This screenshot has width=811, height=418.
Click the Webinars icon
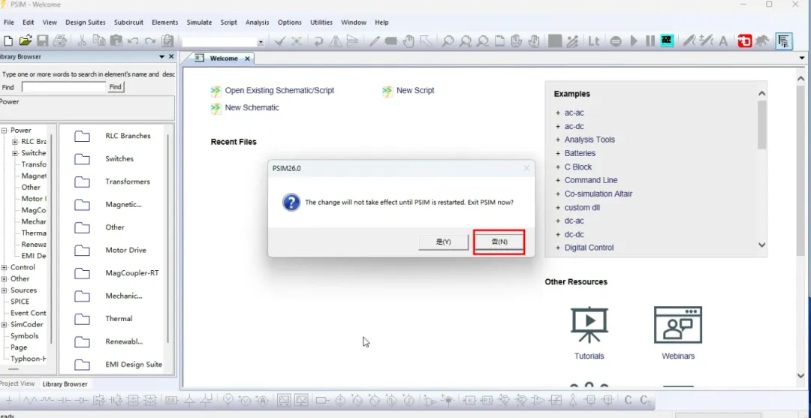678,325
